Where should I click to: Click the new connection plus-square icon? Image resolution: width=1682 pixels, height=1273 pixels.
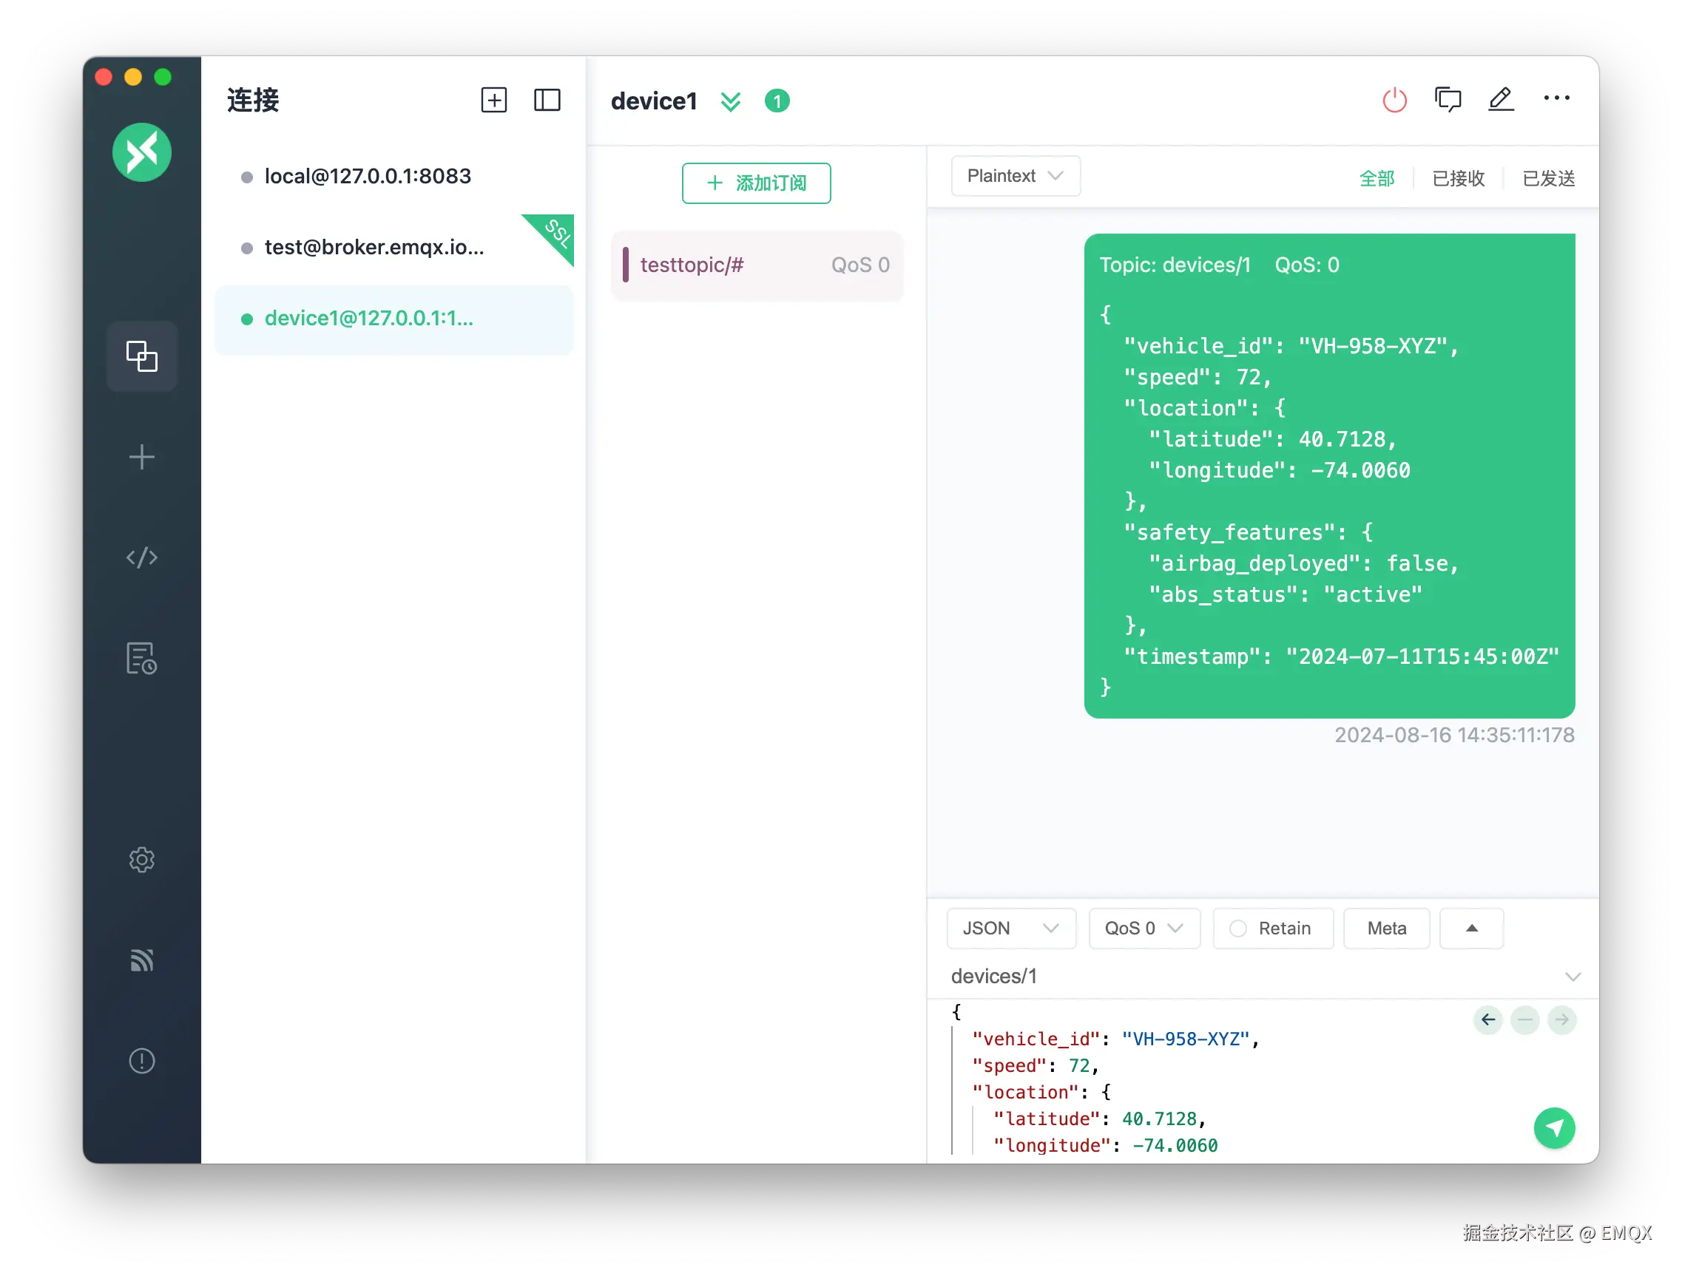[x=493, y=101]
